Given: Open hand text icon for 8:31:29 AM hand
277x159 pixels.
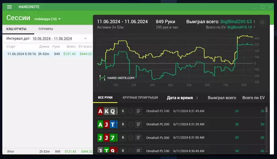Looking at the screenshot, I should [138, 124].
